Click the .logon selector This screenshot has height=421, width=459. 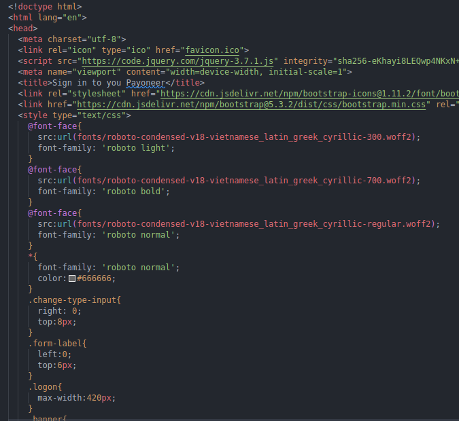coord(45,387)
